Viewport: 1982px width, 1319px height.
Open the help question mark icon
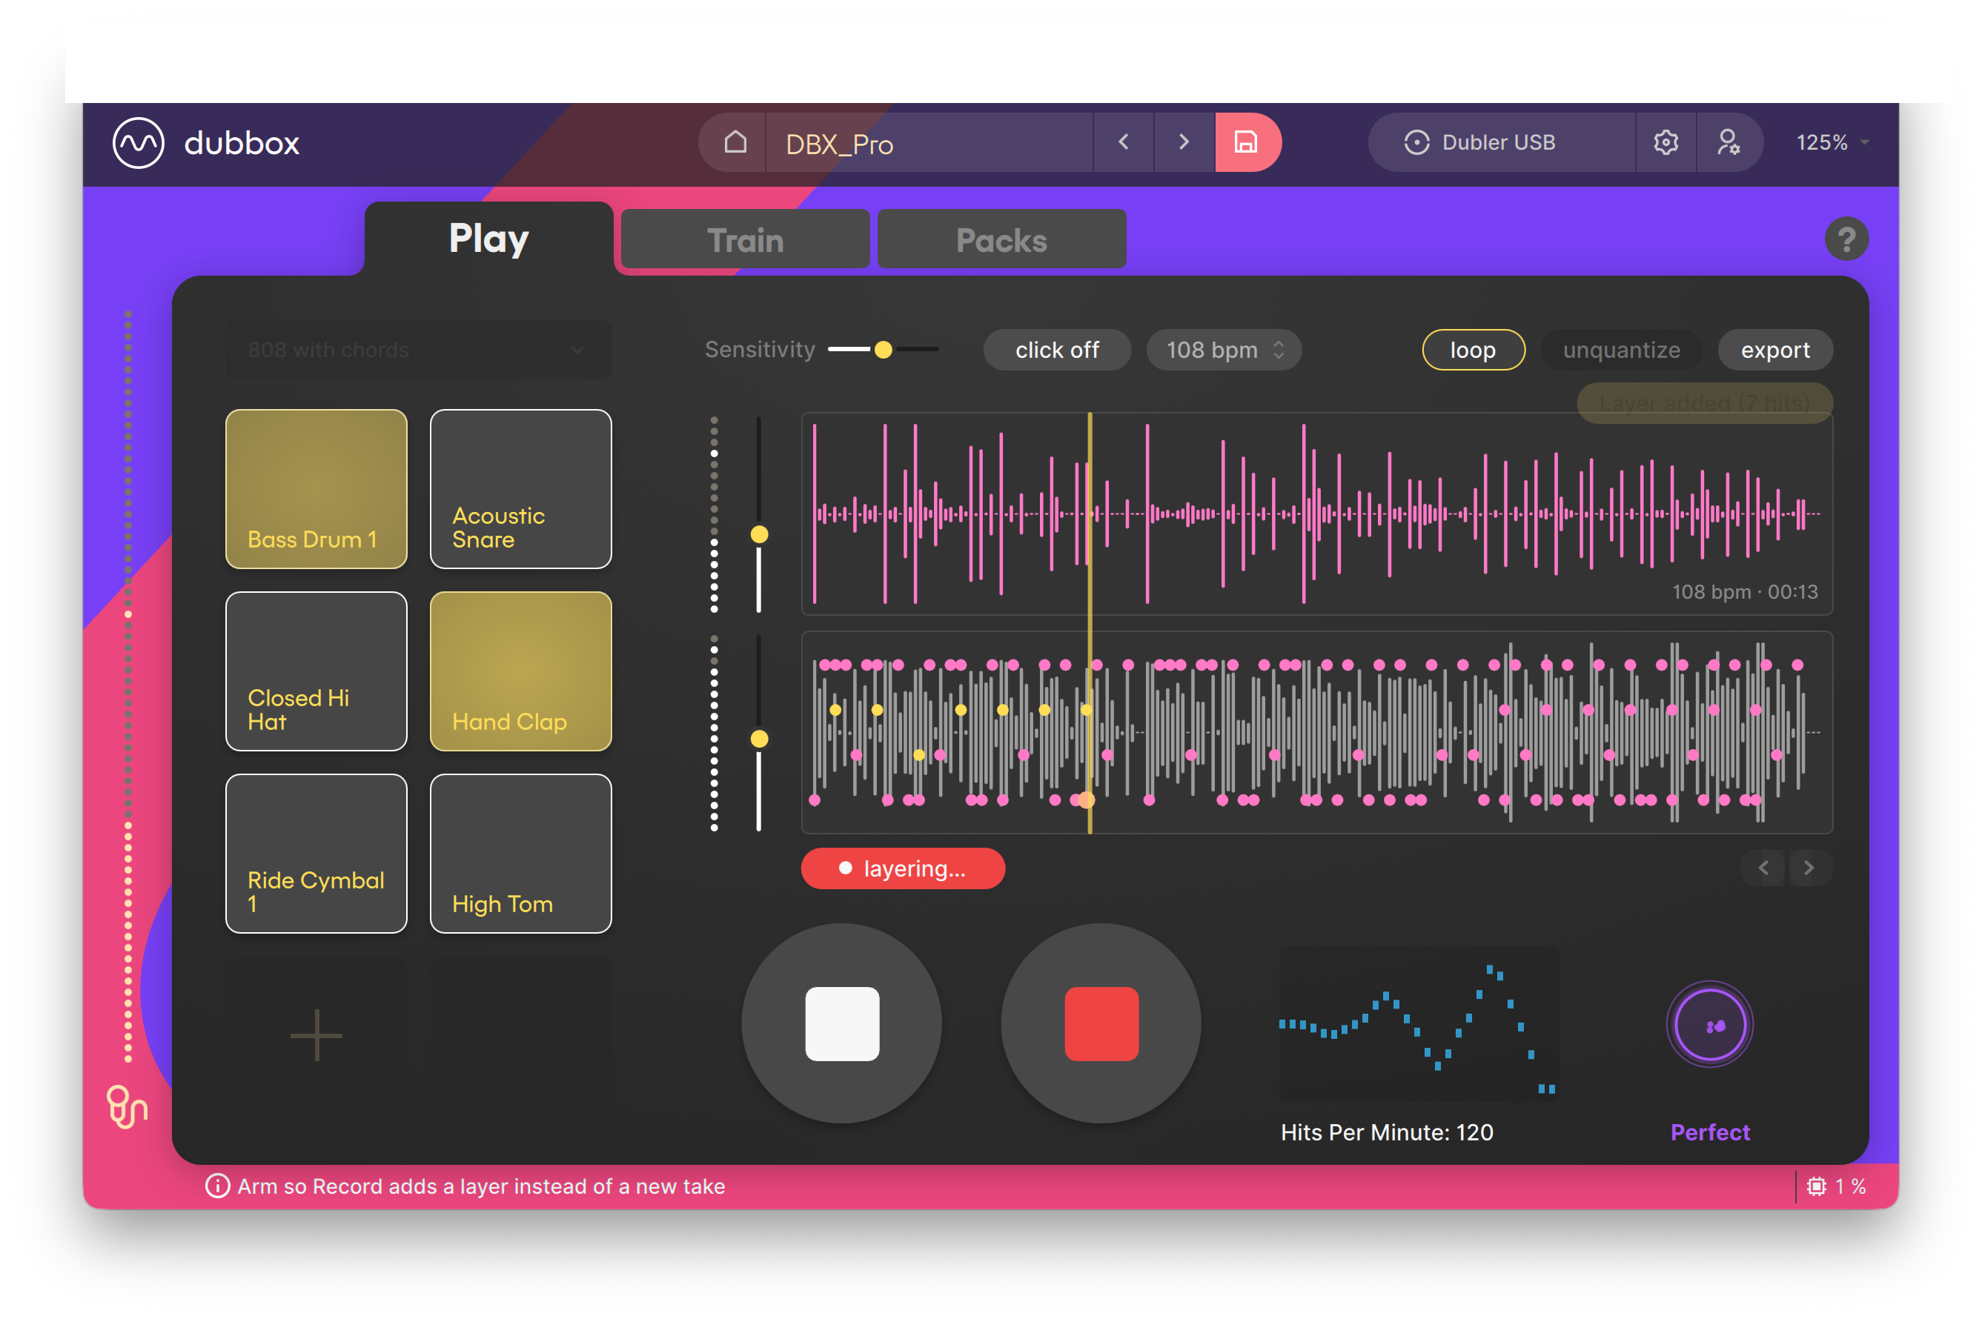coord(1846,240)
